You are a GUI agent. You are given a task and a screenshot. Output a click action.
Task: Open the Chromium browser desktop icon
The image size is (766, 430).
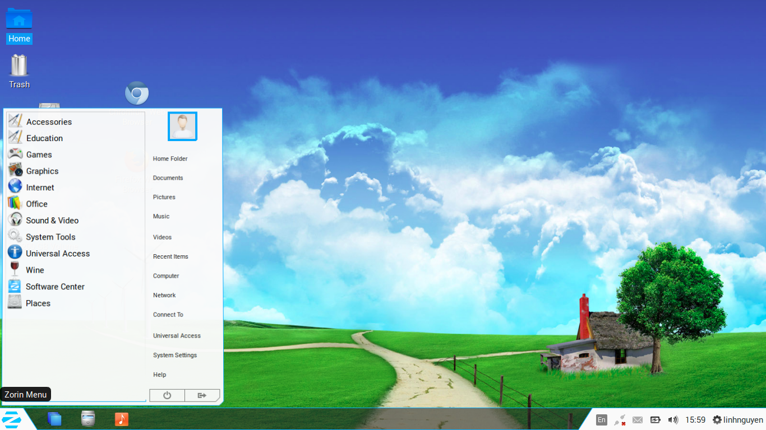[x=137, y=94]
